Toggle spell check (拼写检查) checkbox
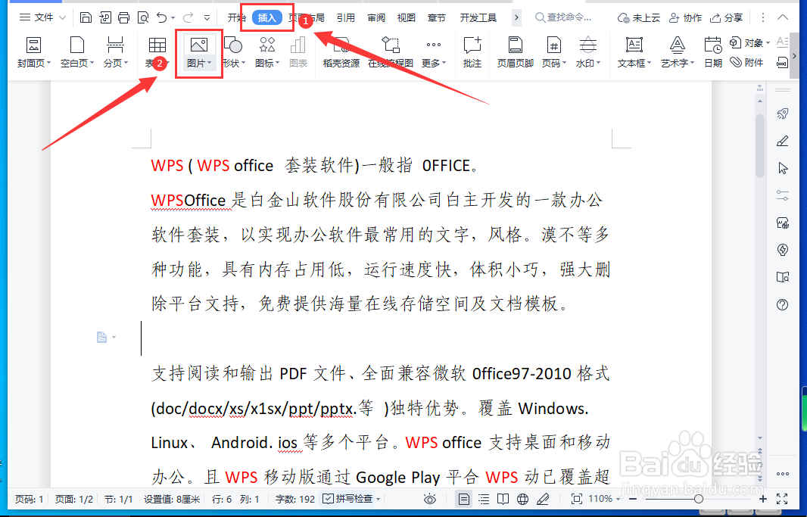 click(328, 499)
